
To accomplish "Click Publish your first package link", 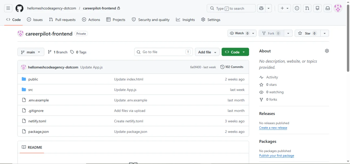I will coord(277,156).
